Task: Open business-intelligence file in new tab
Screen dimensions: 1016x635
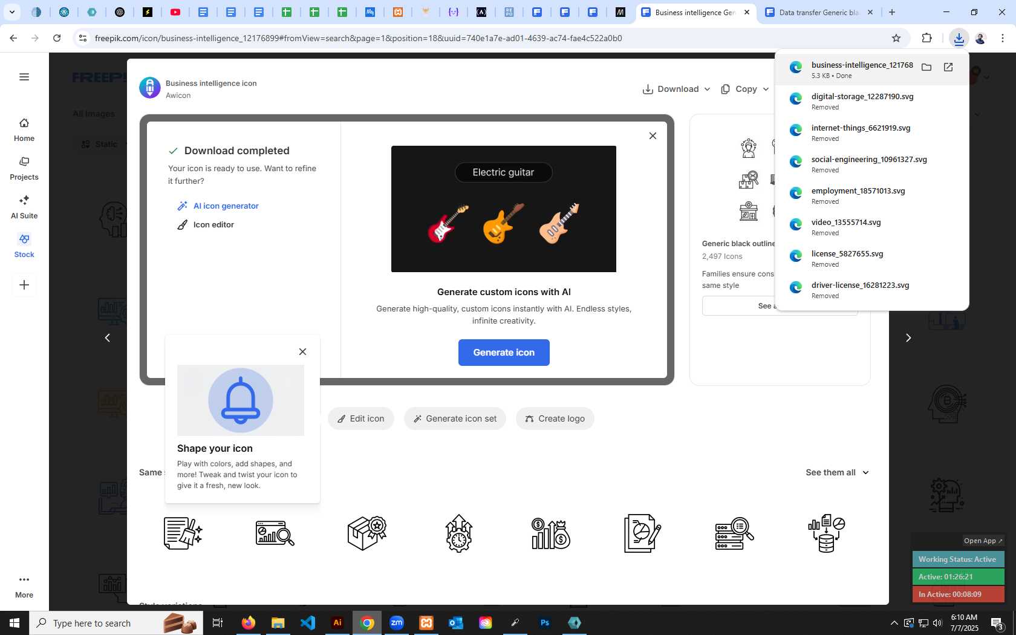Action: point(948,67)
